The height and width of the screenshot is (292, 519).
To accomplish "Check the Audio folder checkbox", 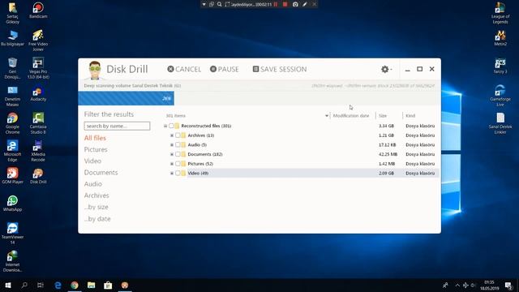I will (x=178, y=145).
